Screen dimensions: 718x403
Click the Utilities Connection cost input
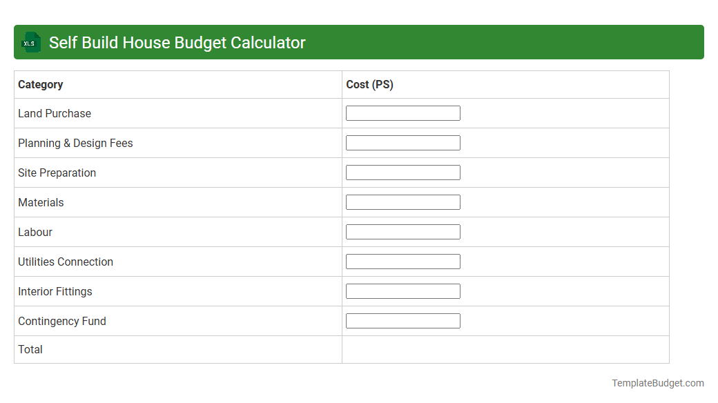point(402,261)
